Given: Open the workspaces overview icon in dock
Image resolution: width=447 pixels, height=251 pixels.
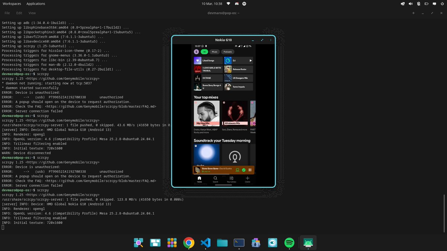Looking at the screenshot, I should 155,243.
